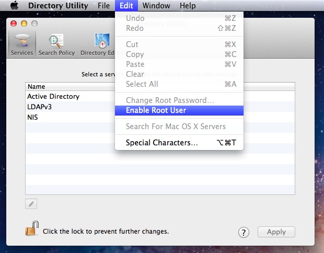Click the pencil edit icon below list
The image size is (324, 253).
[31, 204]
